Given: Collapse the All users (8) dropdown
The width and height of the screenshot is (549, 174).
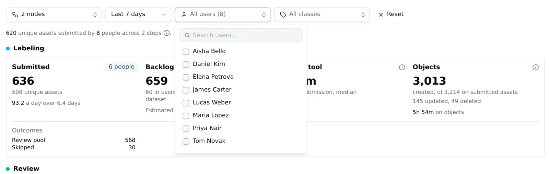Looking at the screenshot, I should click(222, 14).
